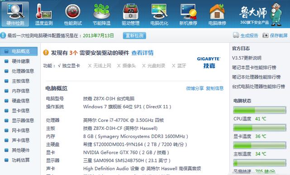Open V3.57更新说明 log entry
Viewport: 290px width, 175px height.
[247, 58]
